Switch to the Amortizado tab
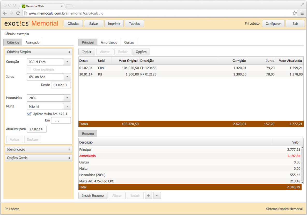The height and width of the screenshot is (215, 307). pos(109,42)
